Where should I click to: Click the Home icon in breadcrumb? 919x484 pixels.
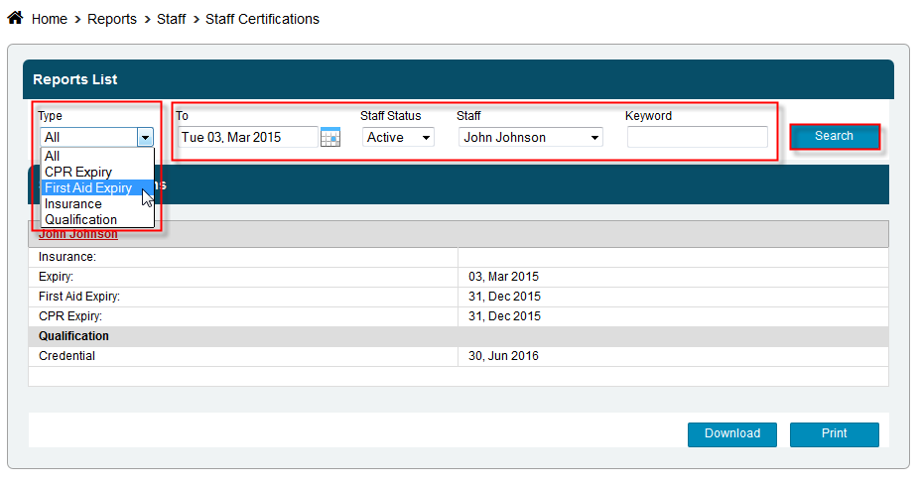pos(15,18)
